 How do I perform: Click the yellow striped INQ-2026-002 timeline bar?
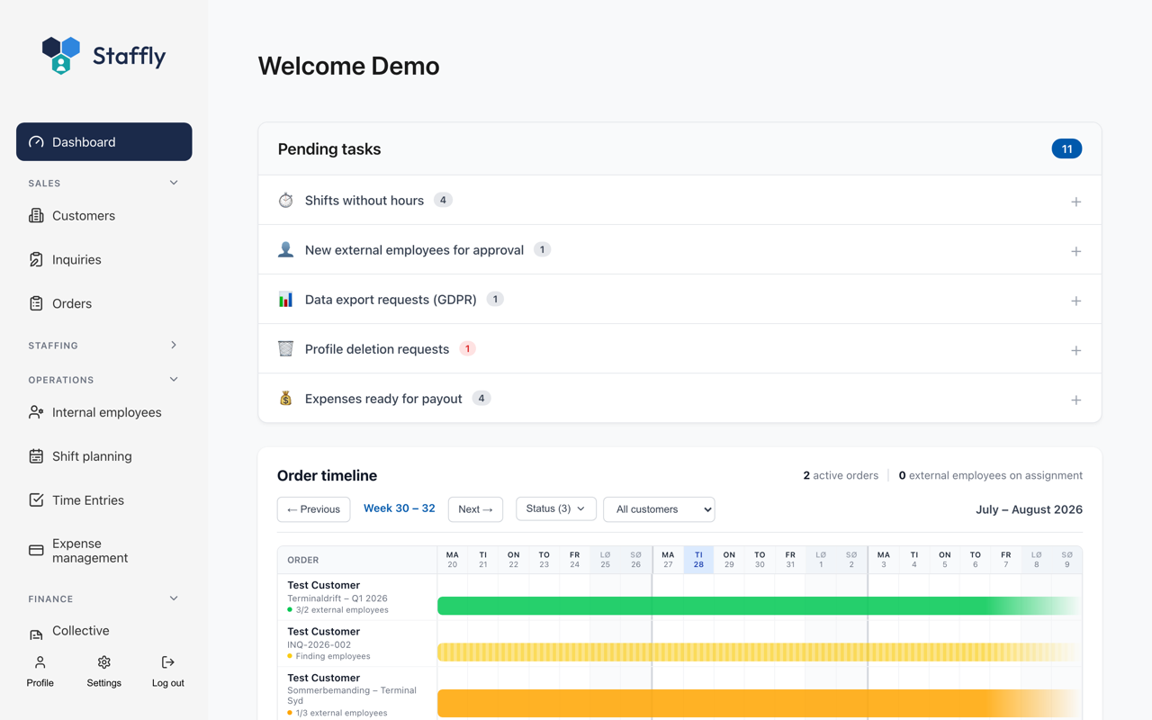click(759, 652)
